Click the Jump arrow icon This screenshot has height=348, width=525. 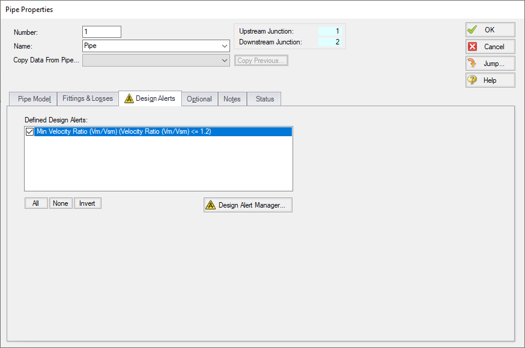(473, 64)
